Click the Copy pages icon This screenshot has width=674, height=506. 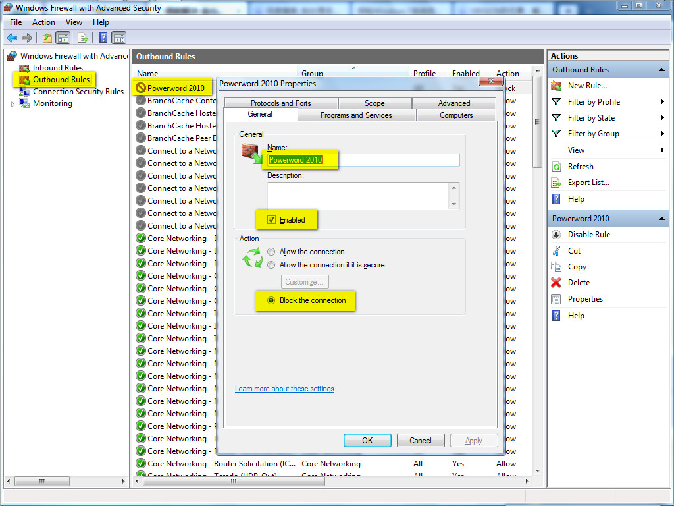[556, 267]
